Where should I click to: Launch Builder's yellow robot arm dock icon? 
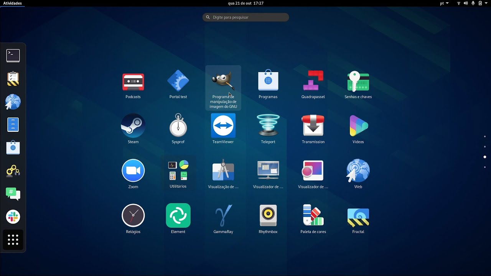coord(13,171)
